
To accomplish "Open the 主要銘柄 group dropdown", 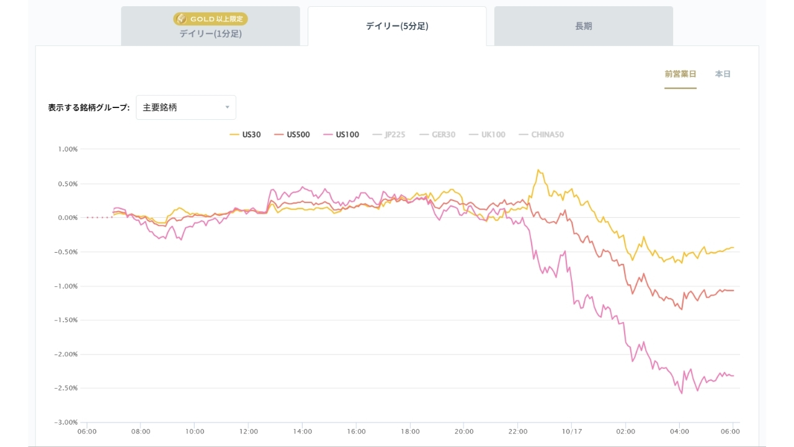I will (x=186, y=107).
